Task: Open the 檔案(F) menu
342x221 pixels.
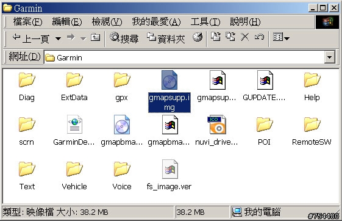Action: [x=27, y=22]
